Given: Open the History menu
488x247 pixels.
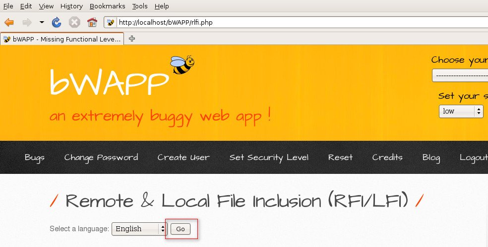Looking at the screenshot, I should click(x=71, y=6).
